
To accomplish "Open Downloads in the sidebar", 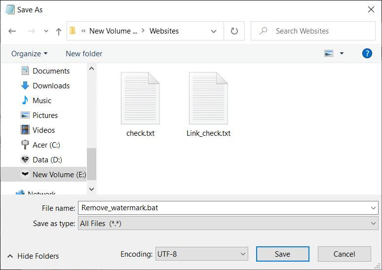I will coord(51,86).
